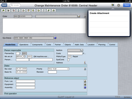Click the icon at right of Dates section

[x=85, y=69]
